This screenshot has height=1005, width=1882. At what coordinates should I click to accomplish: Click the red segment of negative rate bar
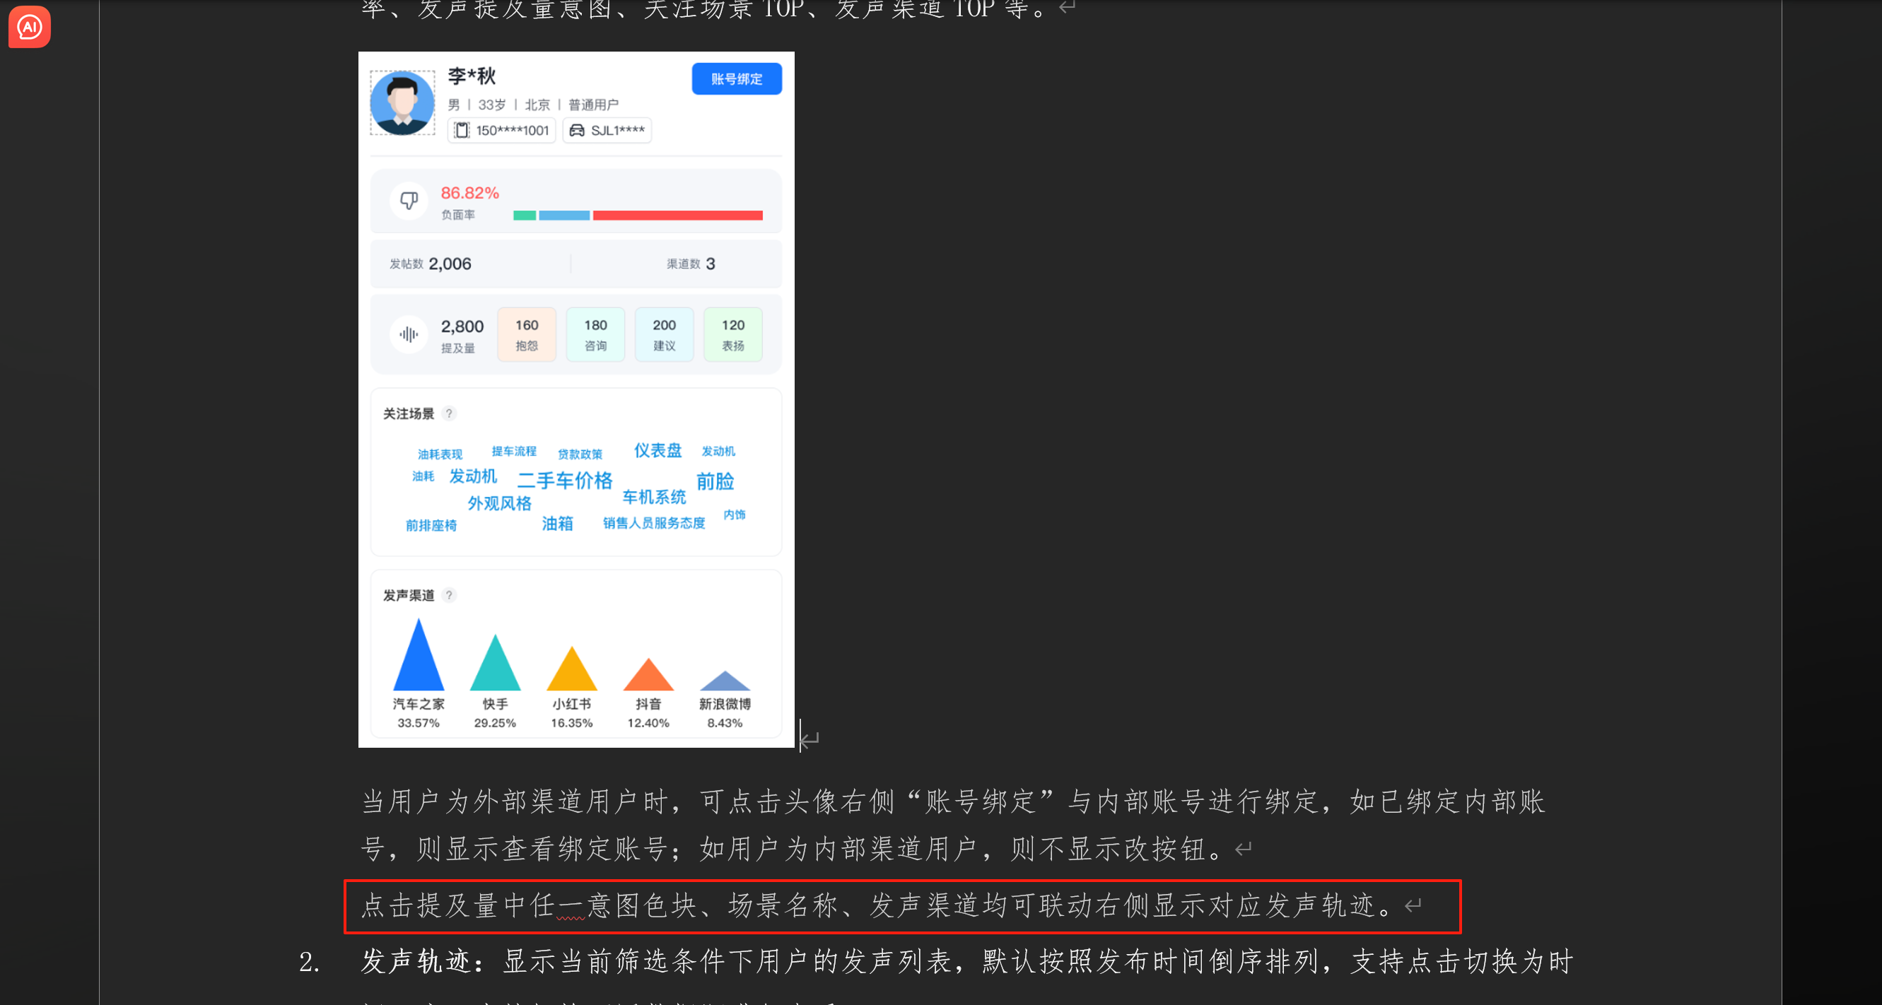[x=677, y=216]
